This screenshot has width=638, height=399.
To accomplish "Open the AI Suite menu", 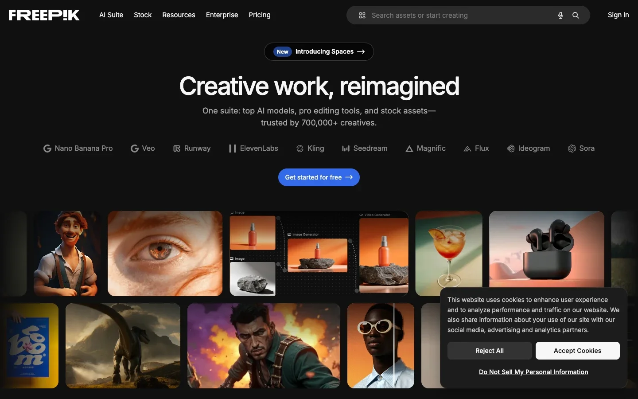I will pyautogui.click(x=111, y=15).
